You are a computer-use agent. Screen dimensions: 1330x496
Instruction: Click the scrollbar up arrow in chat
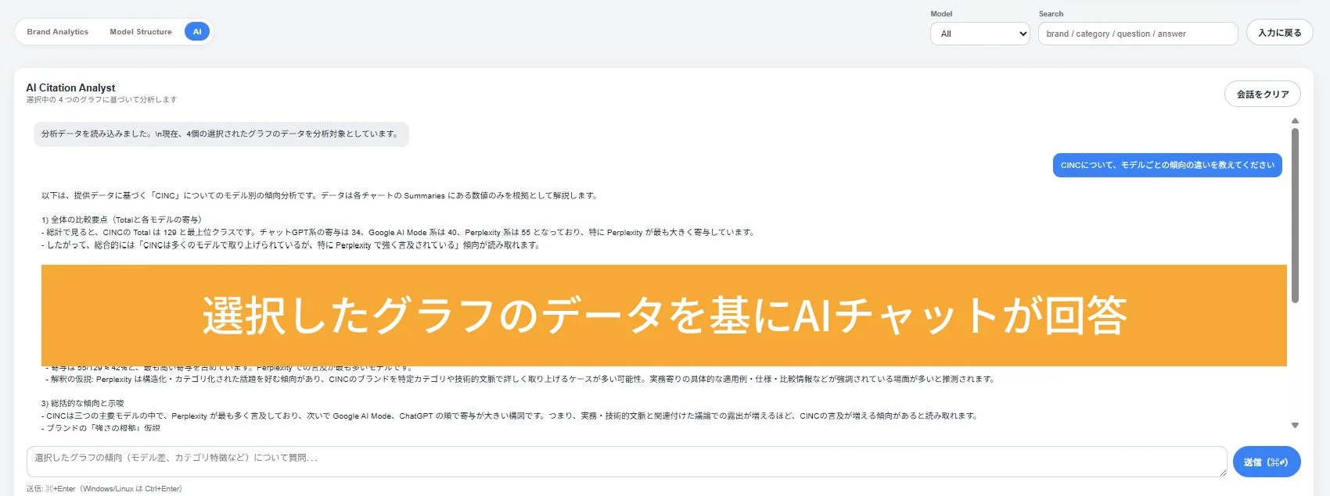point(1295,121)
